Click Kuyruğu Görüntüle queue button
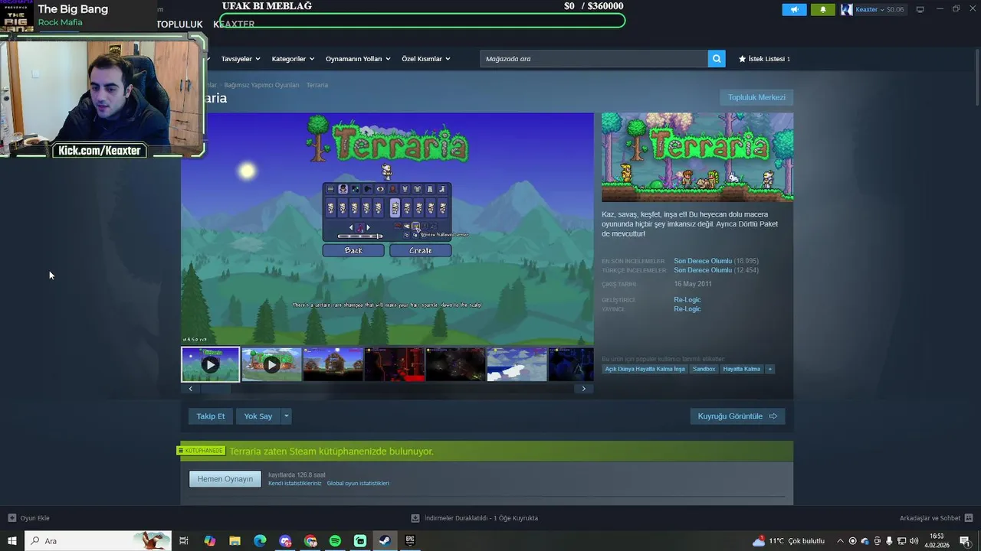 tap(737, 416)
